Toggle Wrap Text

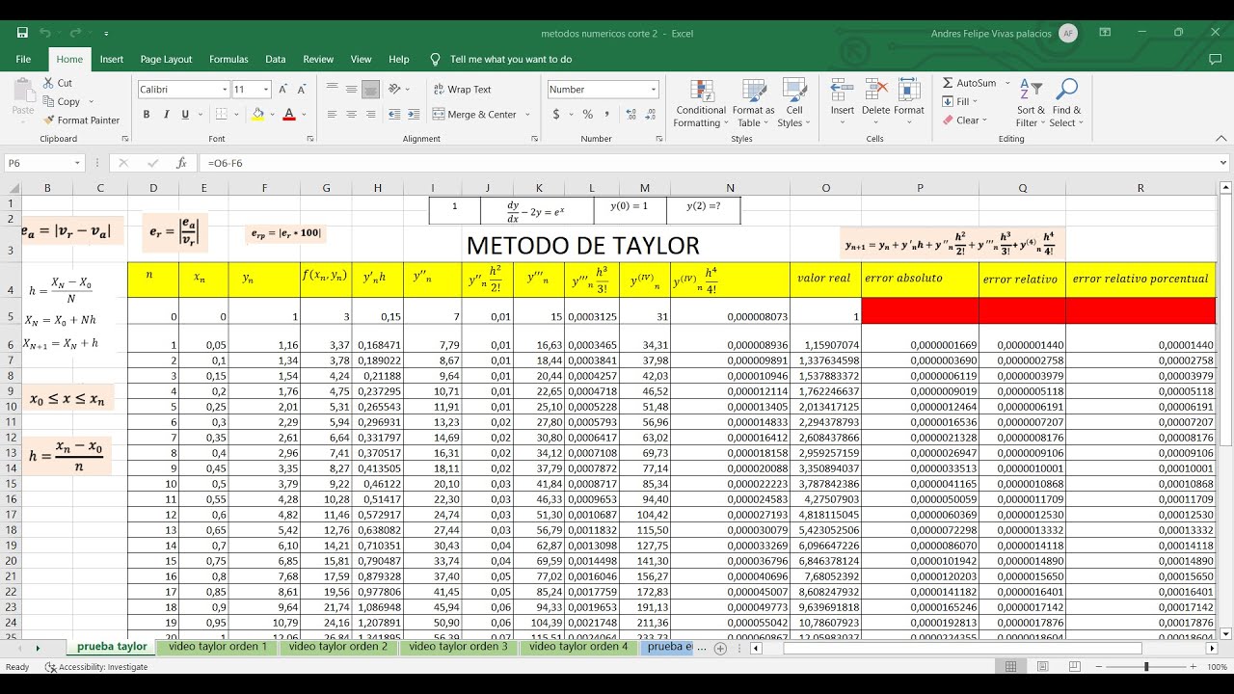pos(462,90)
